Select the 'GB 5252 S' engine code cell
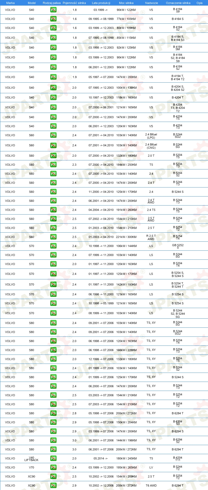 pos(178,246)
